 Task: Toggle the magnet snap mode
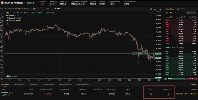point(2,56)
